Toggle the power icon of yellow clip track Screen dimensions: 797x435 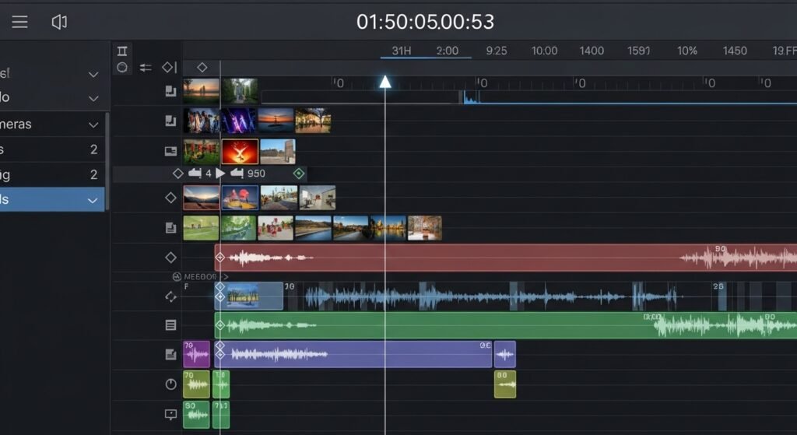170,384
